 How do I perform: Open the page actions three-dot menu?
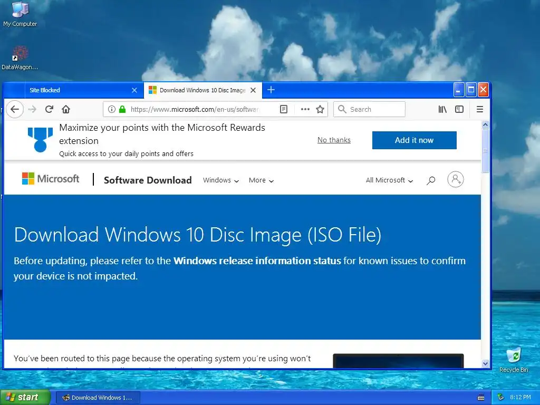(x=305, y=110)
